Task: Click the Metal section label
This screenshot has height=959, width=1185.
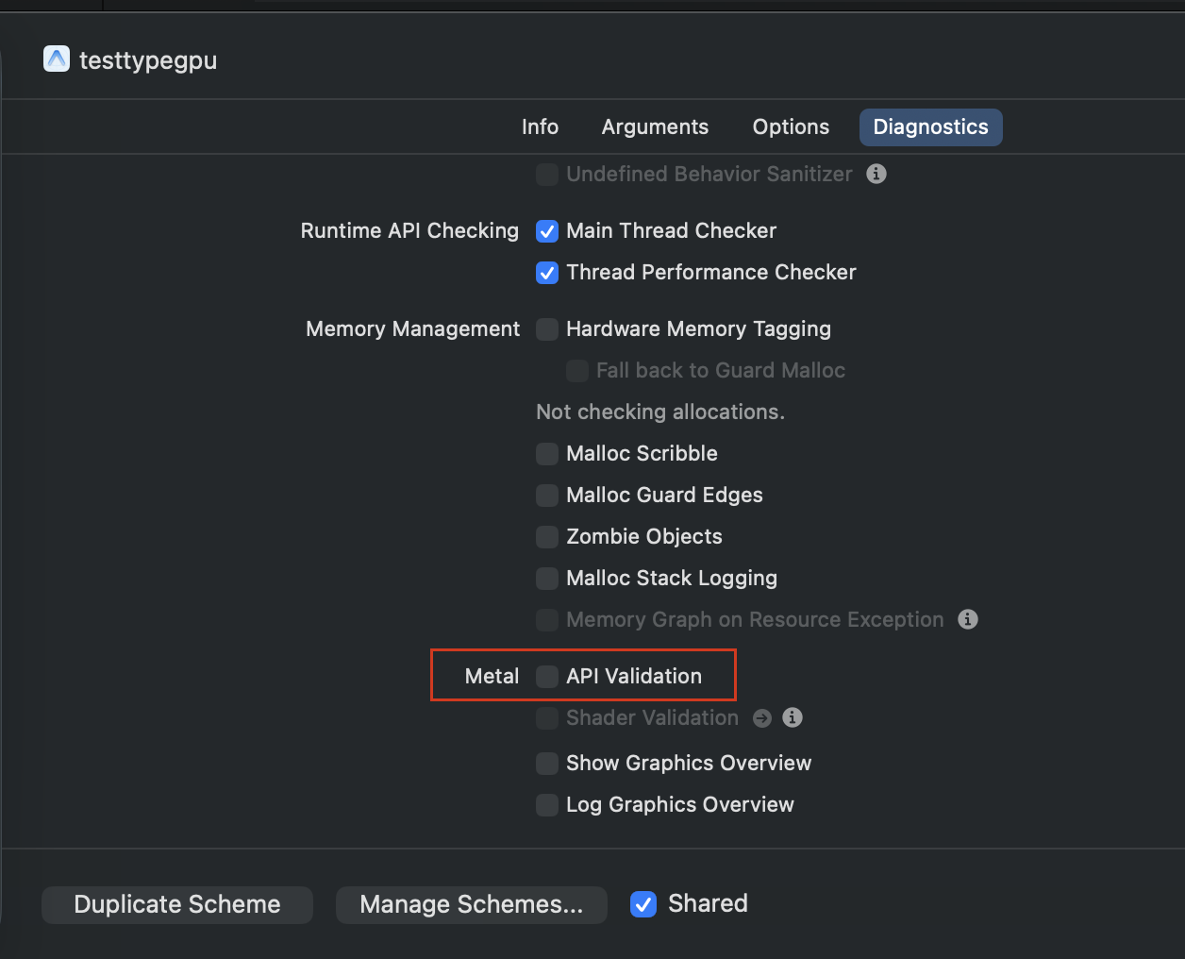Action: (x=492, y=676)
